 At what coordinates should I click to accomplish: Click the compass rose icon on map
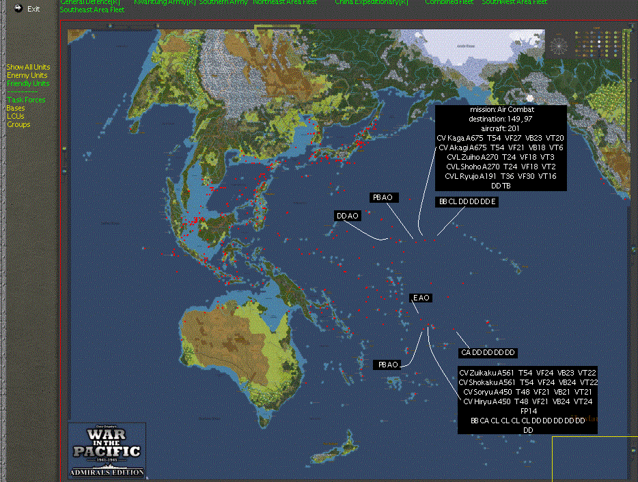pyautogui.click(x=558, y=46)
